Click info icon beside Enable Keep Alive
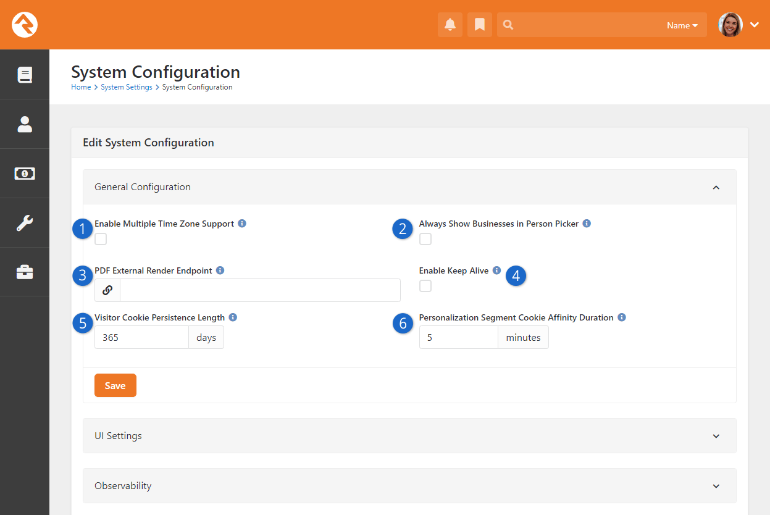Screen dimensions: 770x515 click(x=496, y=270)
